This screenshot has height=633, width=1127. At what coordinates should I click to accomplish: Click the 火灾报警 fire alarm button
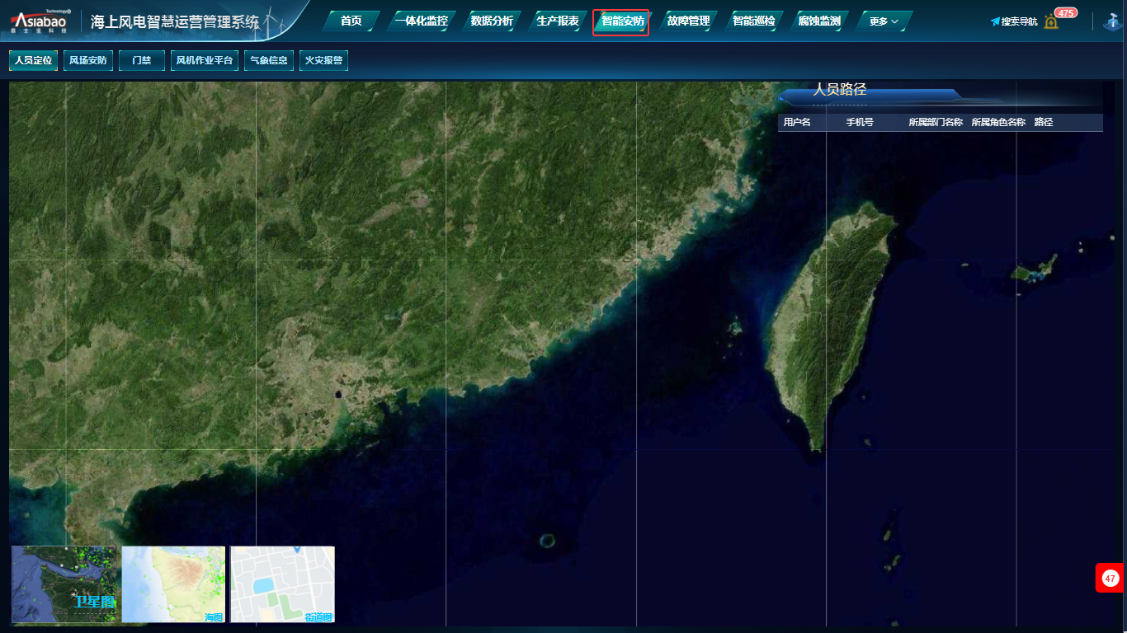pos(323,60)
